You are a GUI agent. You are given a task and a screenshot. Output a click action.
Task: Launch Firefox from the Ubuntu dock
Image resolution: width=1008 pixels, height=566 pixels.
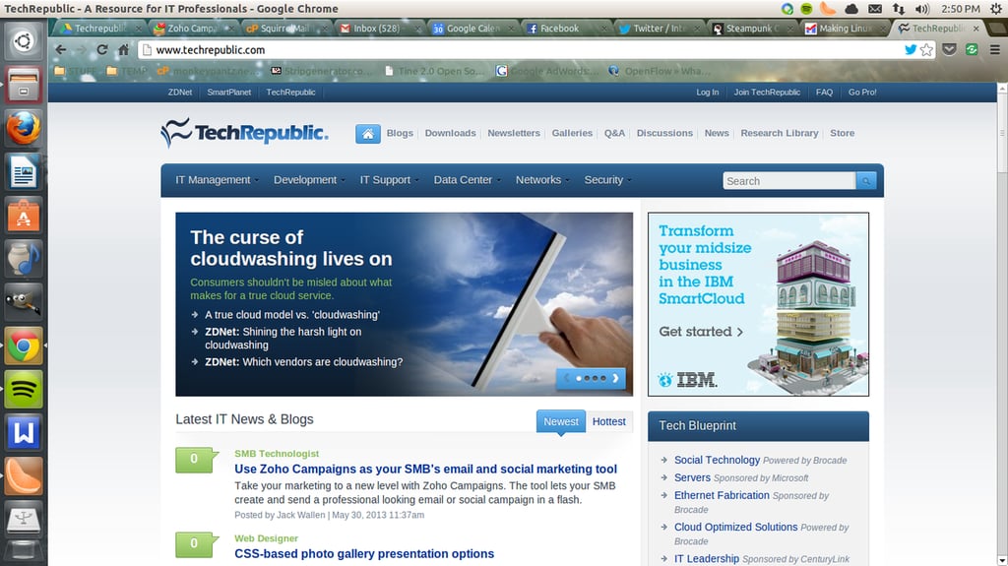(x=24, y=128)
